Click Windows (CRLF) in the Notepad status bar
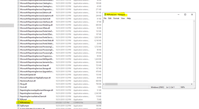This screenshot has height=109, width=199. 157,87
